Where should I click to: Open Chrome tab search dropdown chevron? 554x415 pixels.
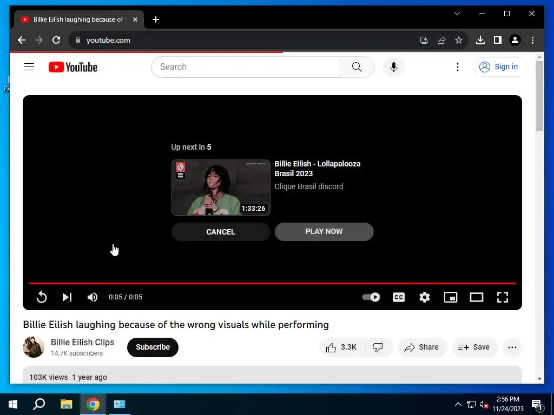pyautogui.click(x=457, y=14)
